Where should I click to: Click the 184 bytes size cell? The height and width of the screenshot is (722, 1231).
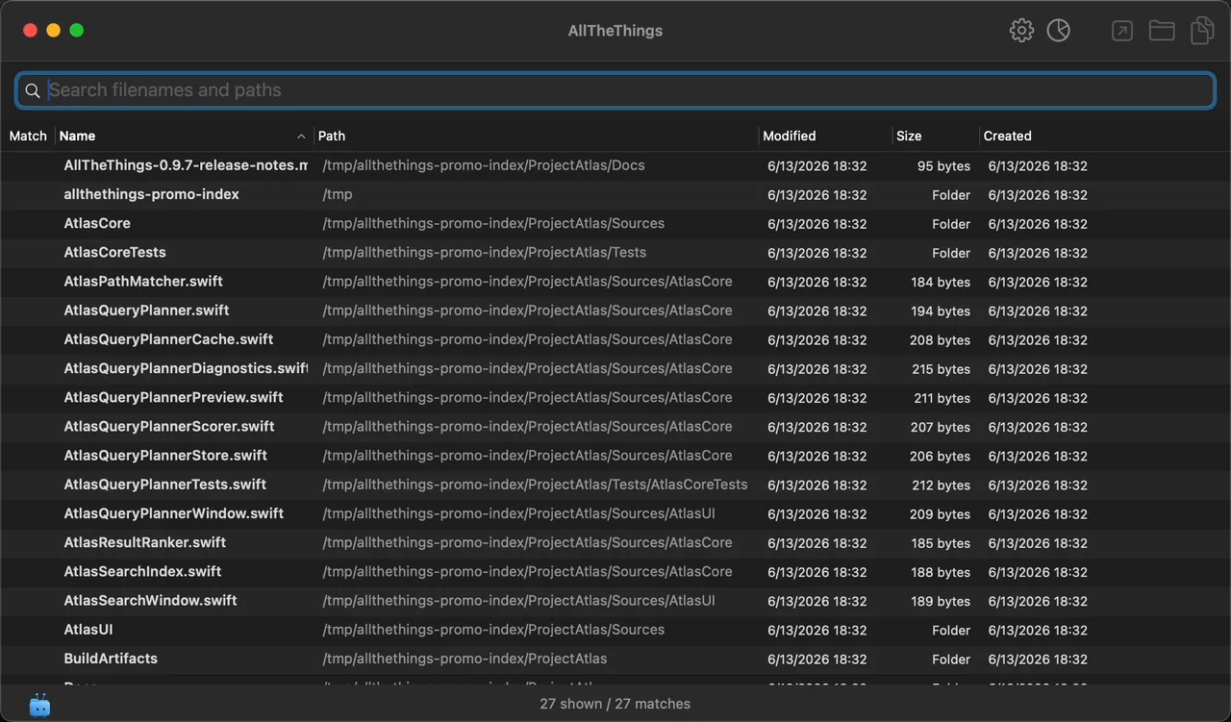941,282
